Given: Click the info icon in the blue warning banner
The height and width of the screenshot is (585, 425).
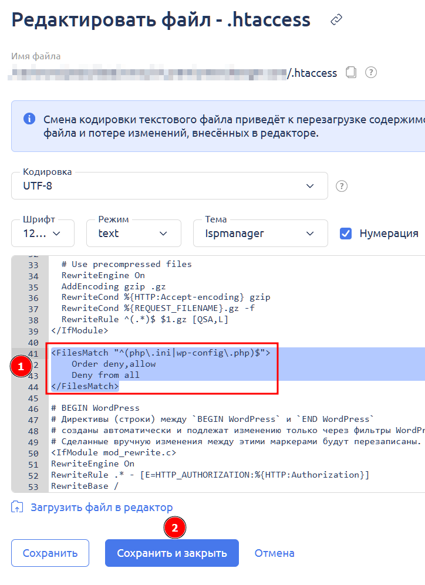Looking at the screenshot, I should (29, 119).
